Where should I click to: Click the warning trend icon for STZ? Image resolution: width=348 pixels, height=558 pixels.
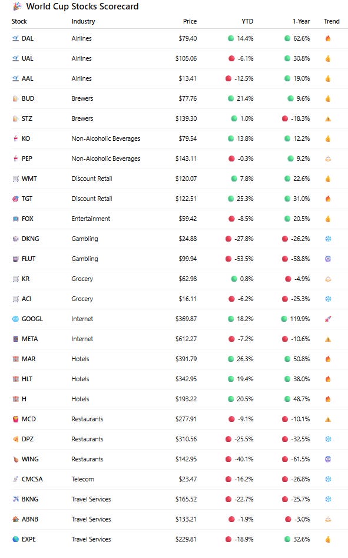click(328, 119)
